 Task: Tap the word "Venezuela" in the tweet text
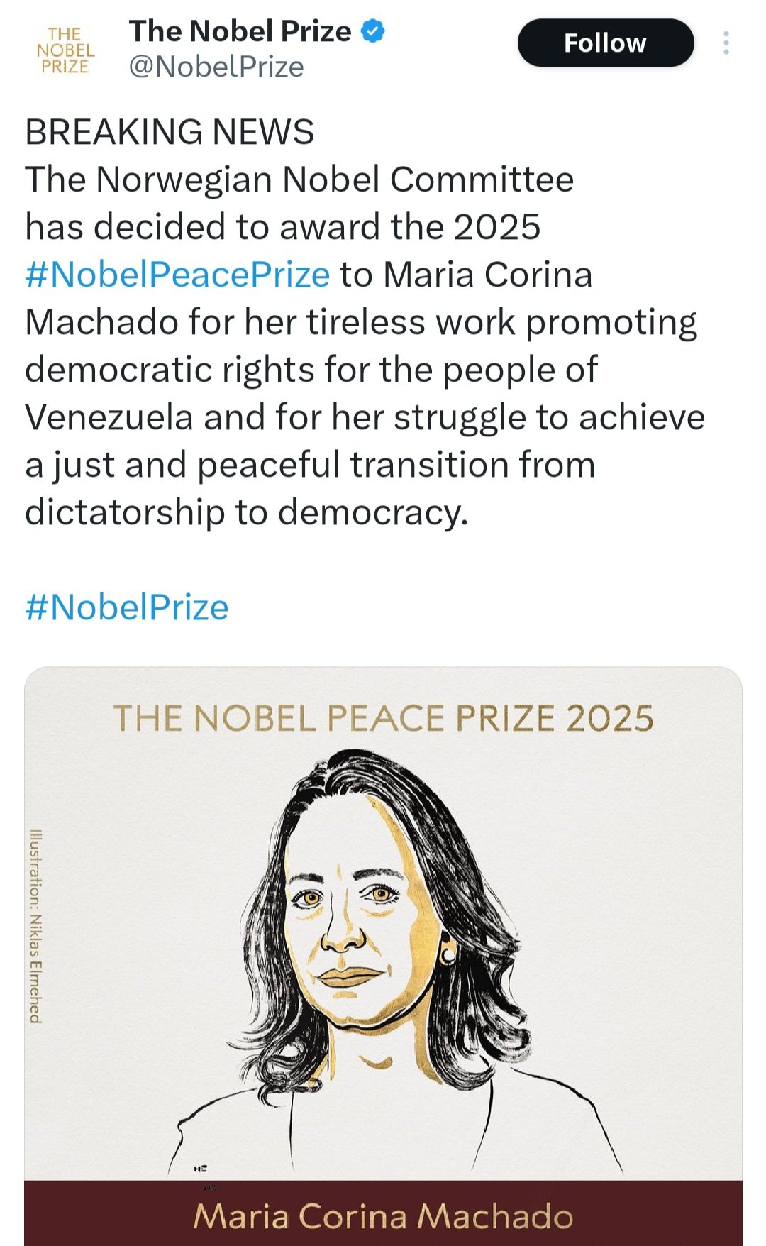point(109,417)
